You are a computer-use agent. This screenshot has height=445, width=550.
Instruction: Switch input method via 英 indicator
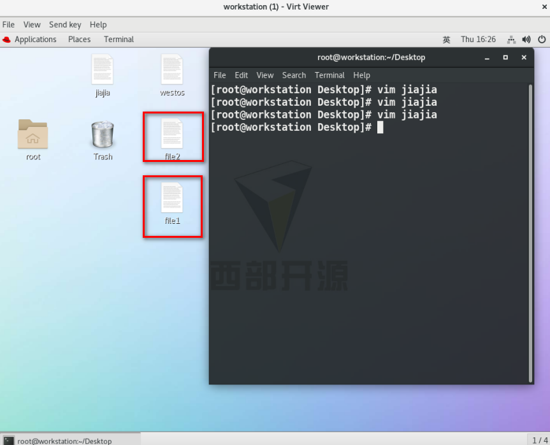[x=446, y=40]
